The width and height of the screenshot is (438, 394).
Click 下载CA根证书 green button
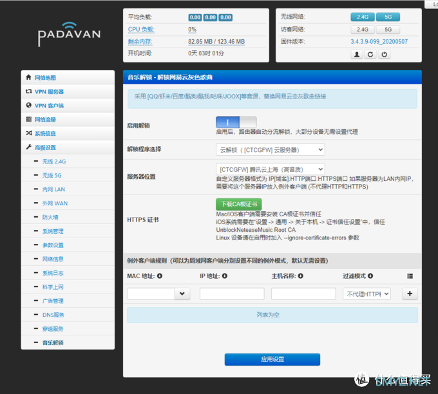point(239,204)
